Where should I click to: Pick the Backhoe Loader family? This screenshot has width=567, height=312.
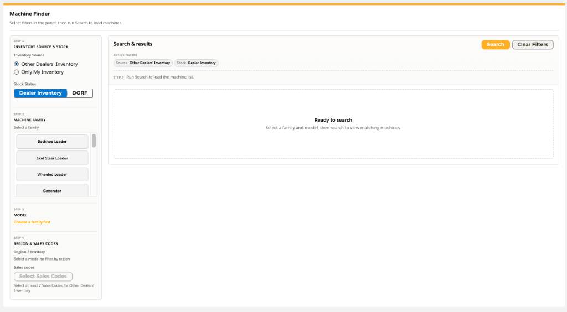52,142
